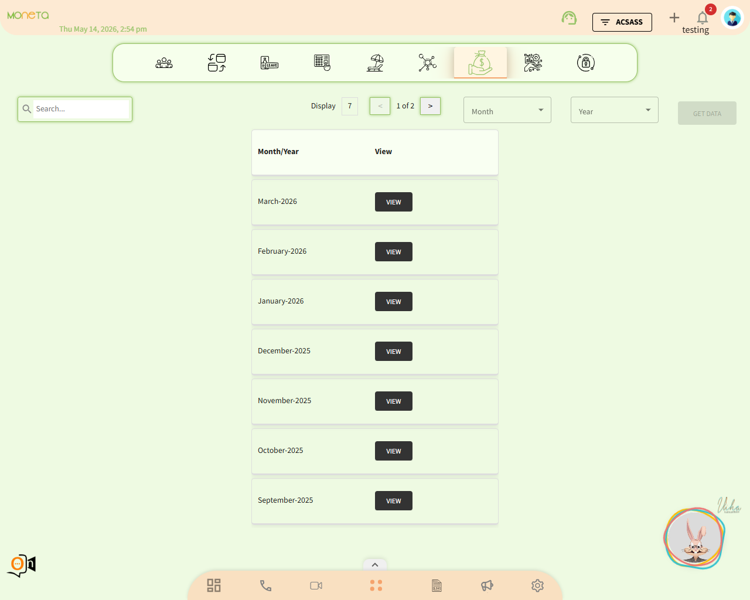The width and height of the screenshot is (750, 600).
Task: Open the dashboard grid icon in bottom dock
Action: click(214, 585)
